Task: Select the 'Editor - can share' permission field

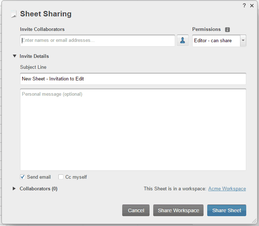Action: tap(216, 41)
